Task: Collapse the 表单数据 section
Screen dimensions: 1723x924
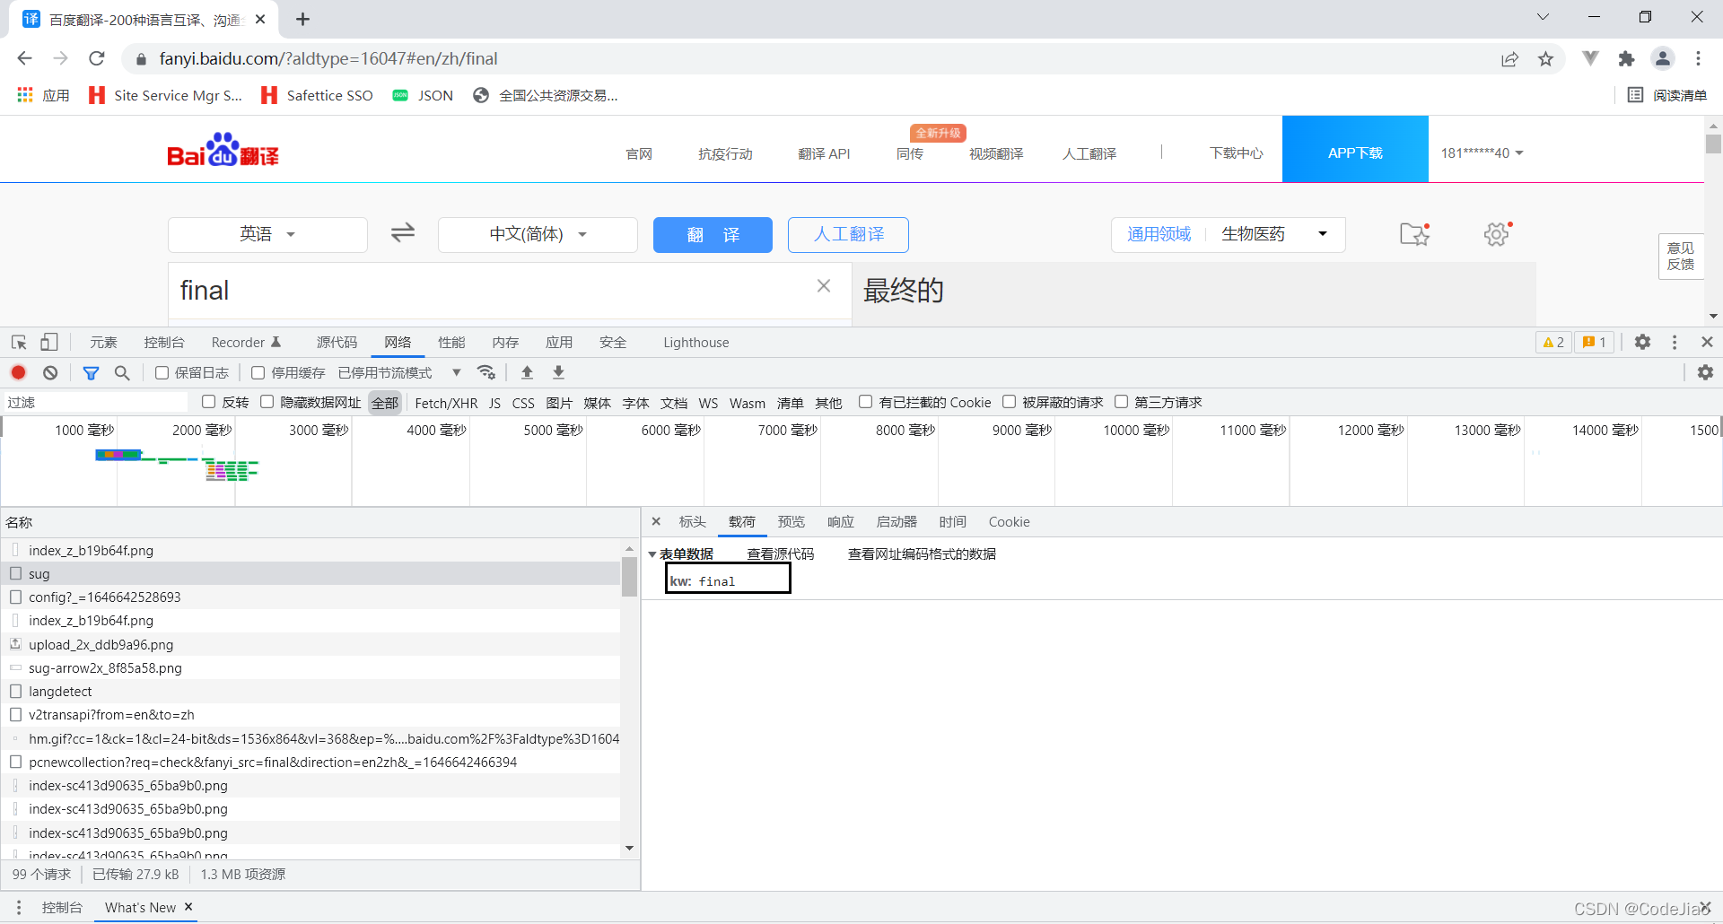Action: tap(652, 554)
